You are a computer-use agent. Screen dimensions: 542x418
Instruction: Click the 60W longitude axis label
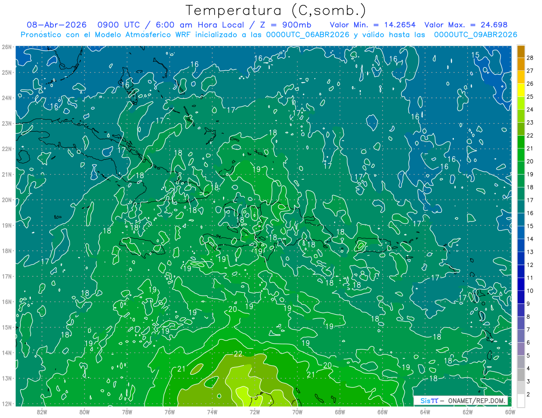(x=510, y=411)
